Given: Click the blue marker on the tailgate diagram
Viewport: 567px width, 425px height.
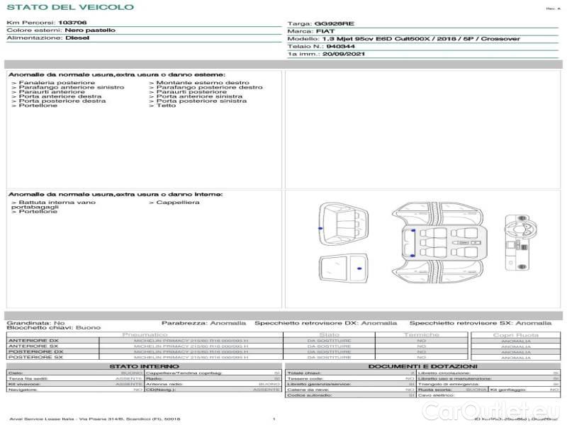Looking at the screenshot, I should (x=360, y=269).
